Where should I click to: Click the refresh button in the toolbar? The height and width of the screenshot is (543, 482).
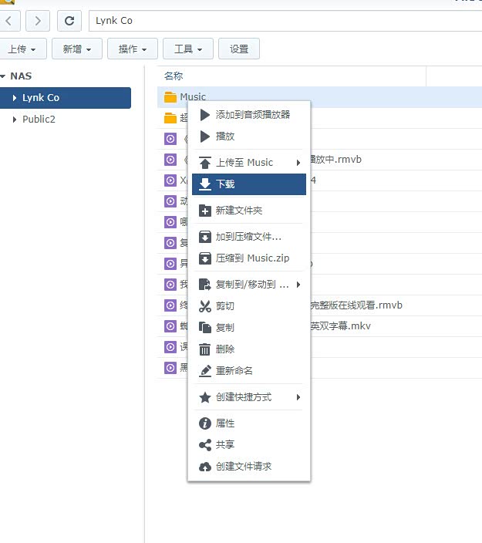pos(69,21)
